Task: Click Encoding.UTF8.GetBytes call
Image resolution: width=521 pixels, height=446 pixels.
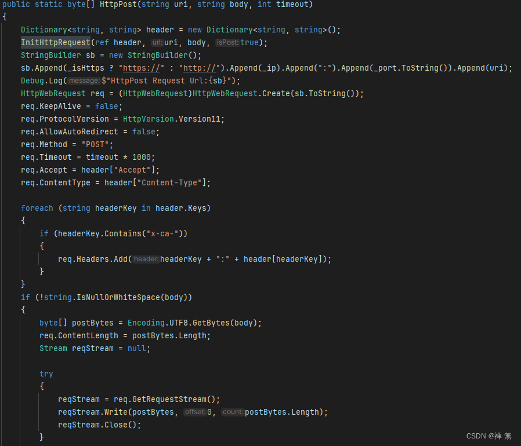Action: pos(179,323)
